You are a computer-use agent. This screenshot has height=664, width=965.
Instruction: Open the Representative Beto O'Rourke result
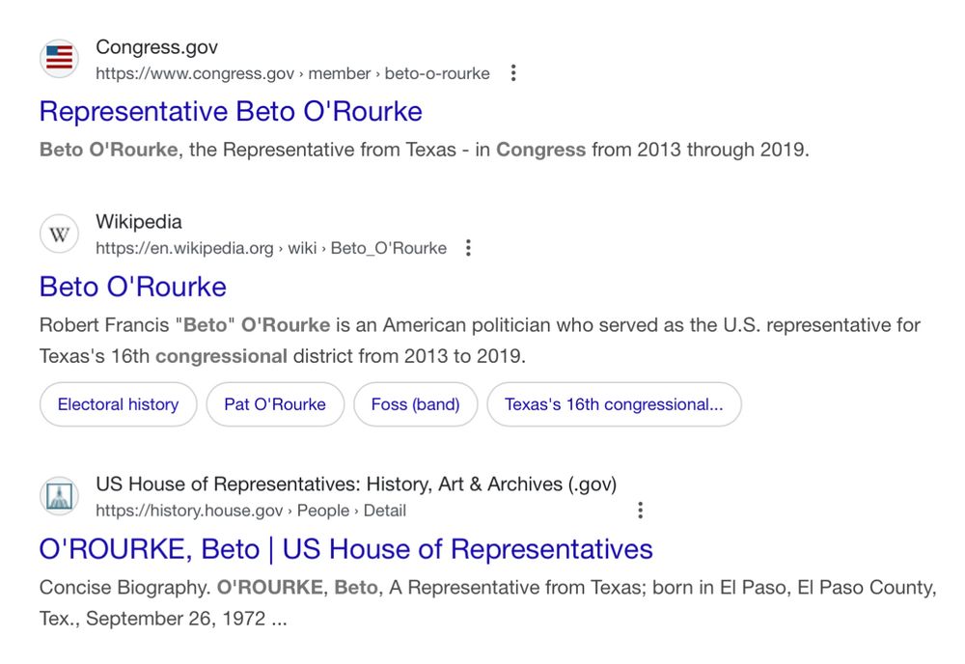coord(231,112)
